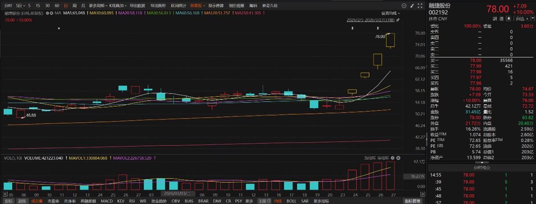Click the circled down-arrow icon

tap(404, 6)
